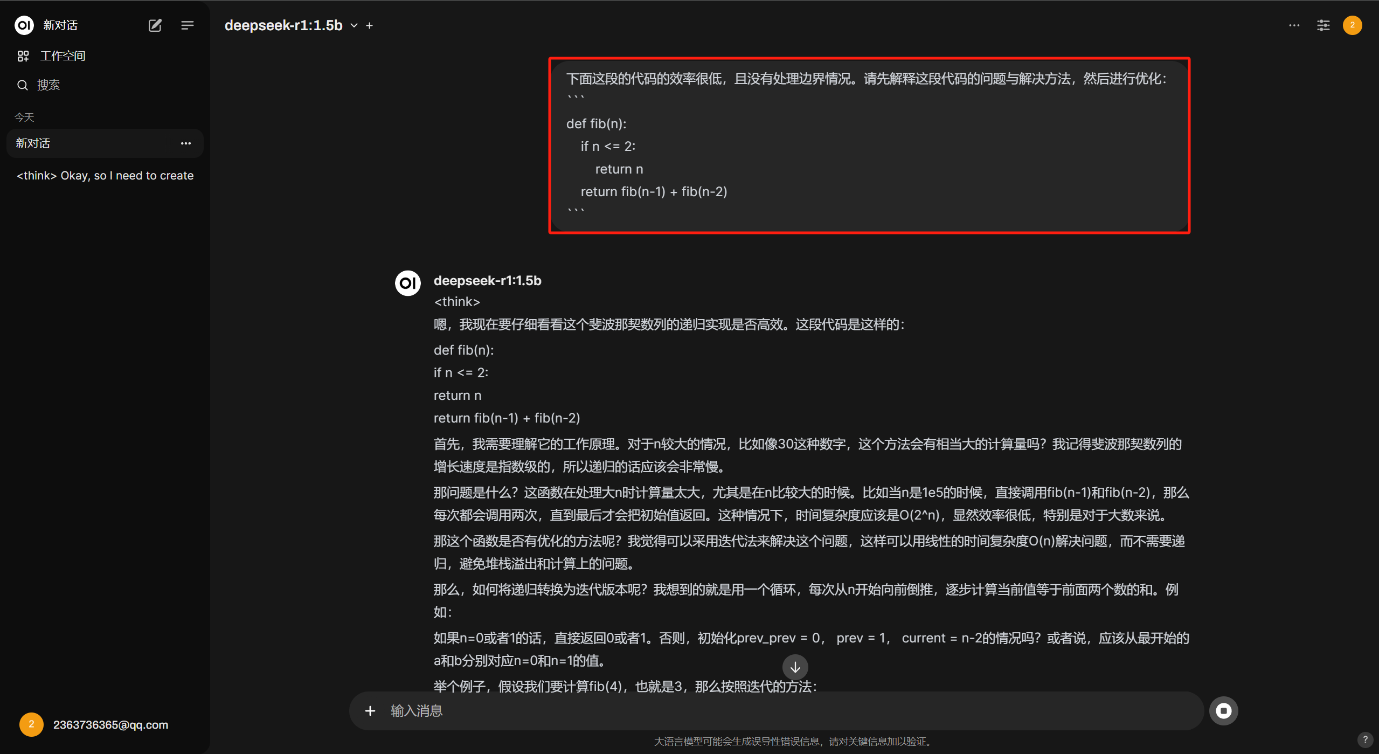Image resolution: width=1379 pixels, height=754 pixels.
Task: Click the 新对话 title at sidebar top
Action: (60, 25)
